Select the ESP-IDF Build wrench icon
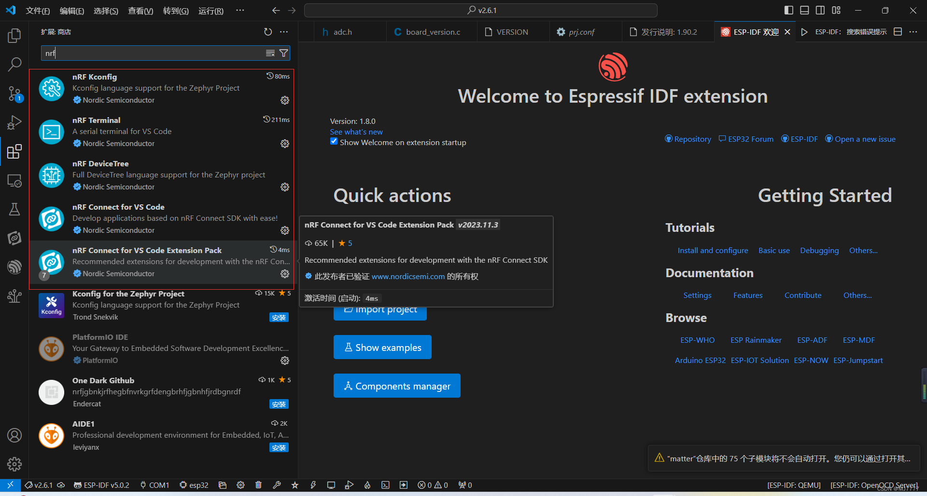 [x=277, y=485]
